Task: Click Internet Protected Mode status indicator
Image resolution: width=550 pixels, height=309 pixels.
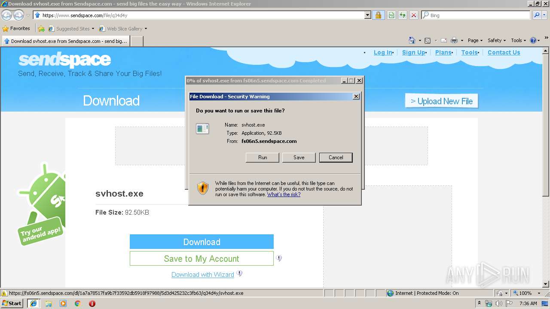Action: (x=423, y=293)
